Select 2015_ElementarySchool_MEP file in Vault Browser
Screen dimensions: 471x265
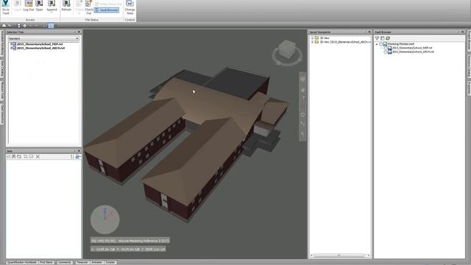point(412,48)
